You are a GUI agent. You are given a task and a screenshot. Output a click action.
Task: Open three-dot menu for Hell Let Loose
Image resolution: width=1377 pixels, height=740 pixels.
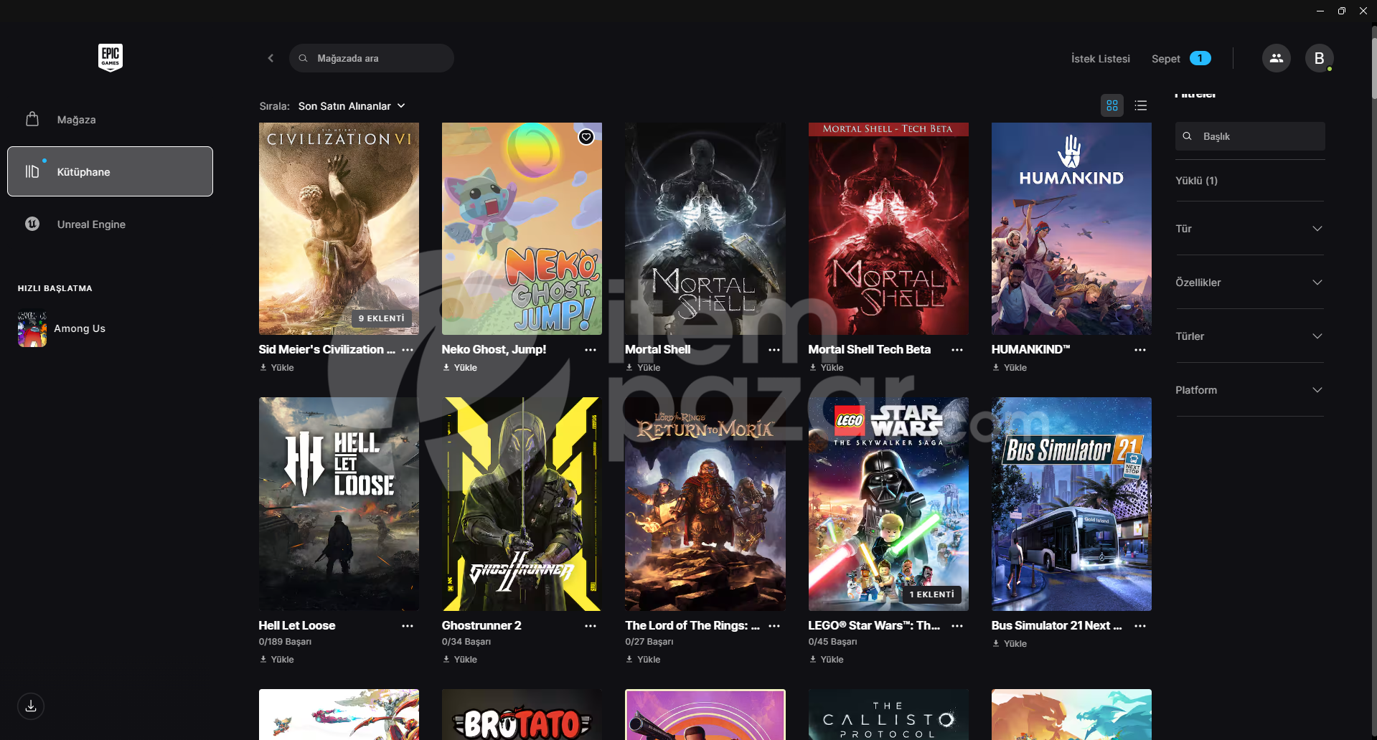tap(408, 626)
